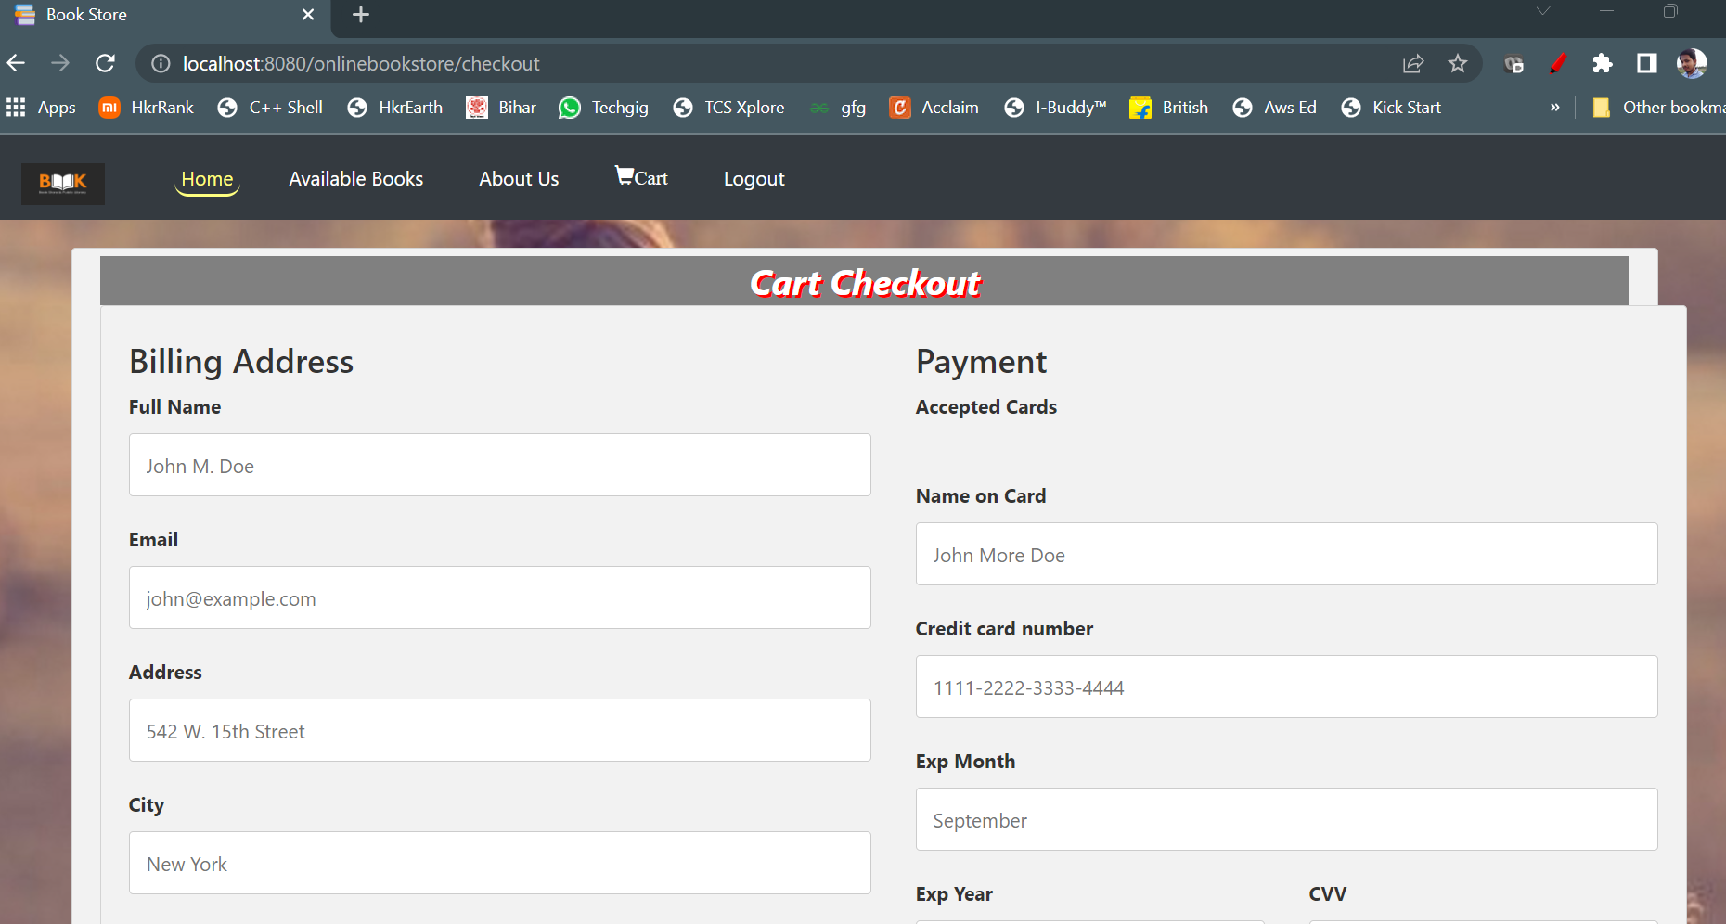The height and width of the screenshot is (924, 1726).
Task: Open the HkrRank bookmark
Action: [x=147, y=108]
